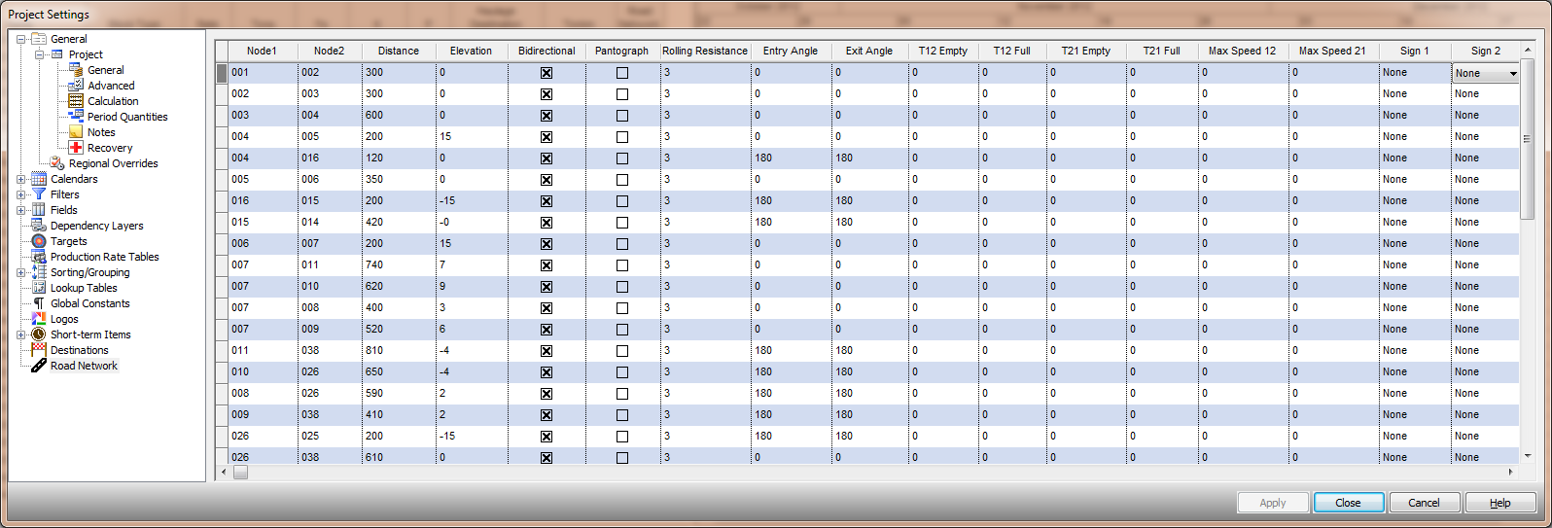
Task: Click the Targets icon in sidebar
Action: 39,241
